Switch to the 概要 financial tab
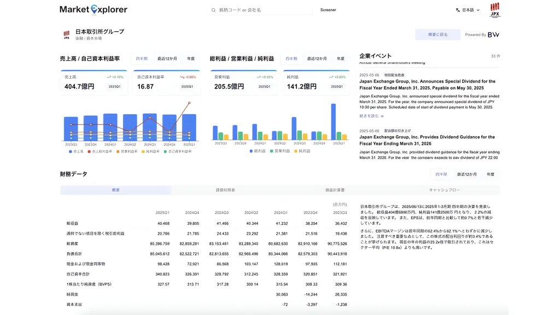The width and height of the screenshot is (560, 315). [115, 190]
